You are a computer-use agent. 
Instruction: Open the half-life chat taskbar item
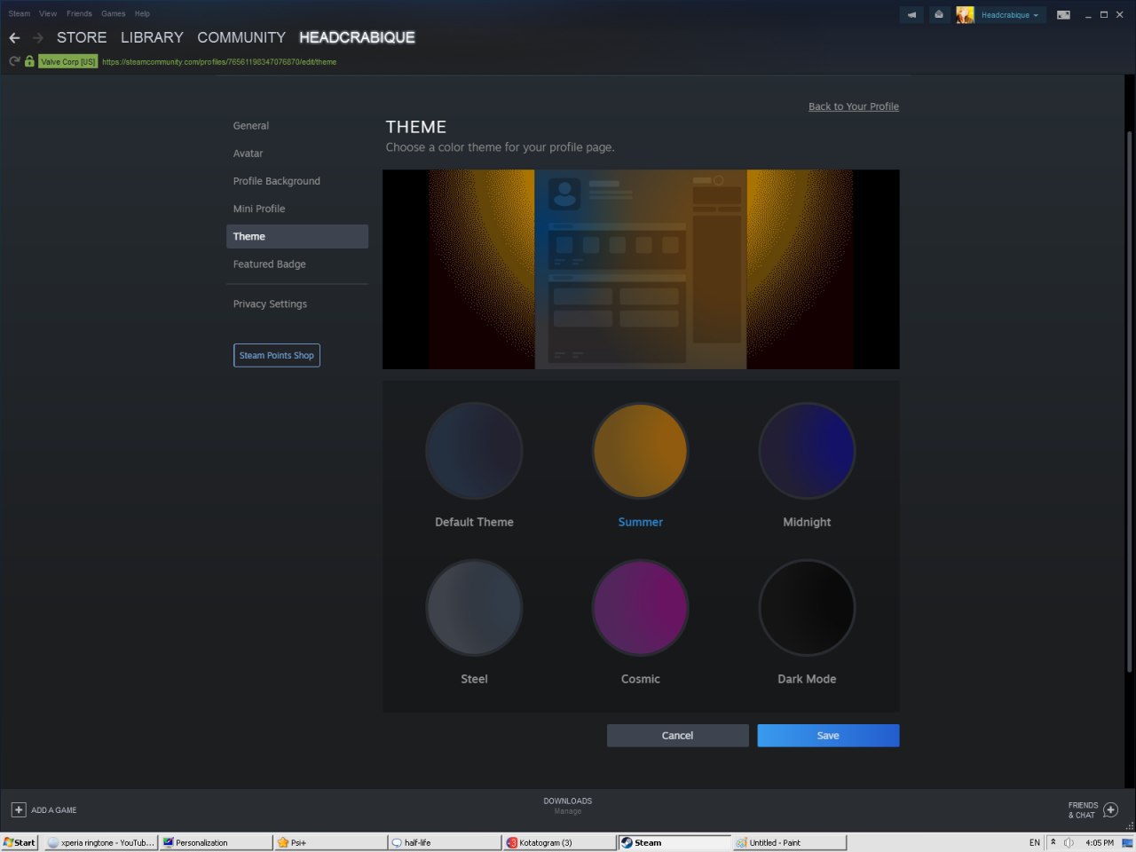[x=445, y=842]
